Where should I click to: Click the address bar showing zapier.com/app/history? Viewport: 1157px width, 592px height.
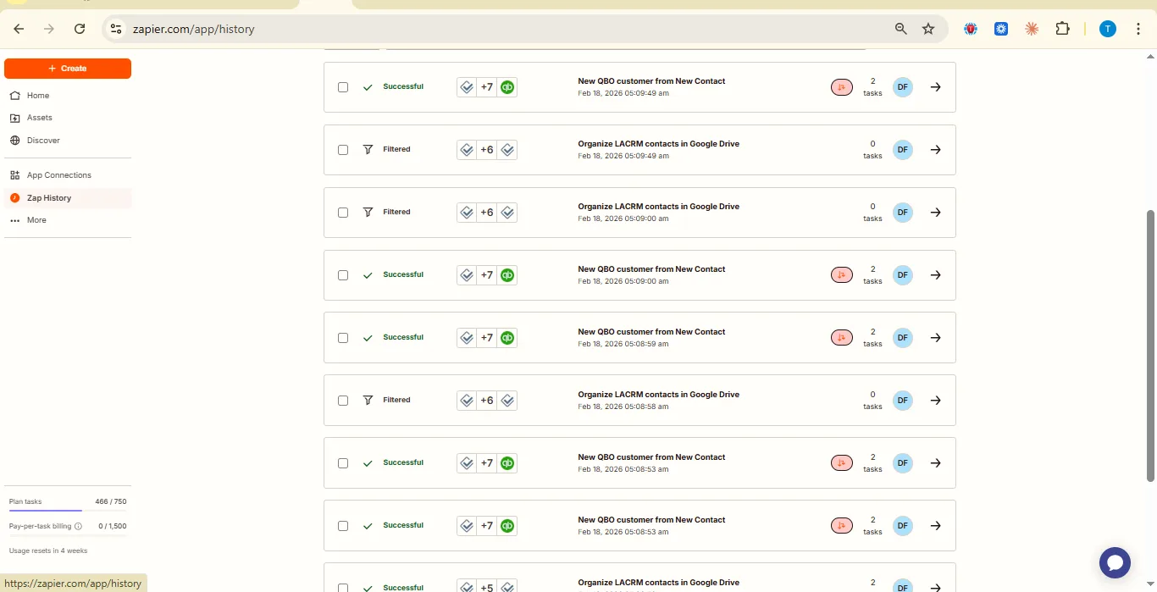[x=508, y=29]
